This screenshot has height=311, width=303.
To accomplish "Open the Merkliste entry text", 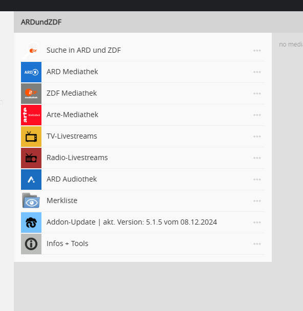I will click(x=62, y=201).
